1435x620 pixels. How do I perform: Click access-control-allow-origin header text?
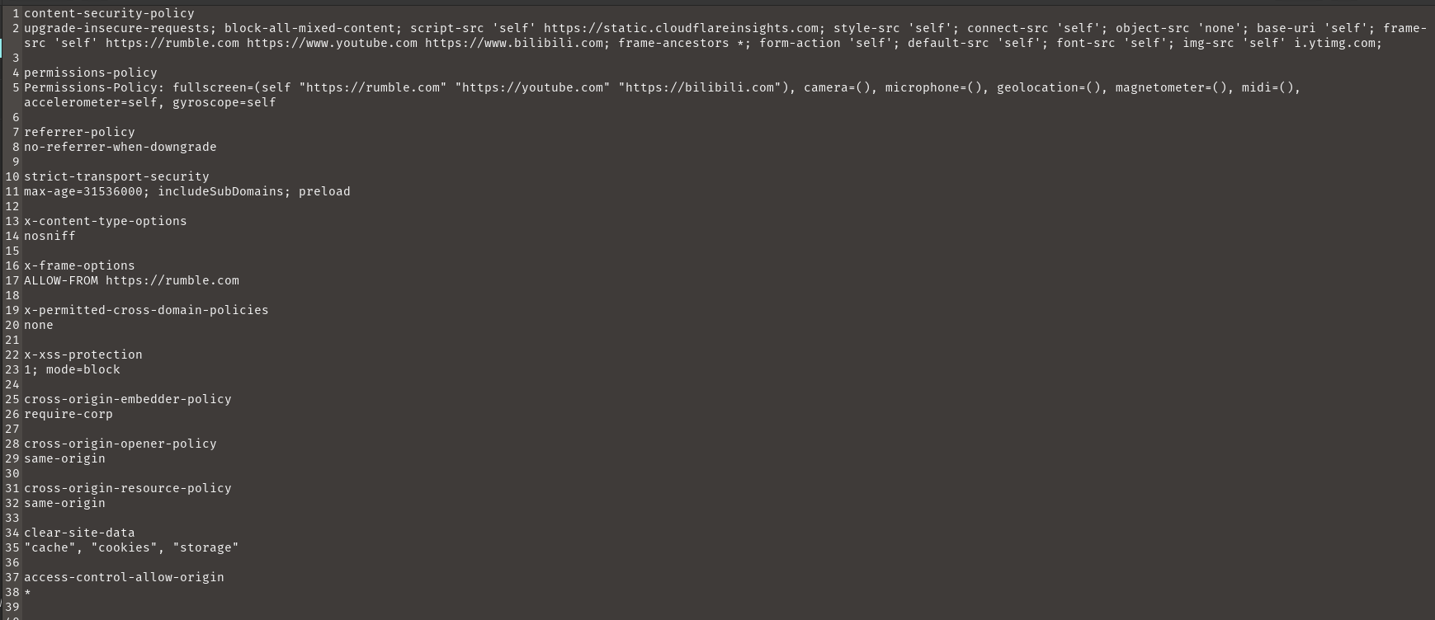point(124,577)
